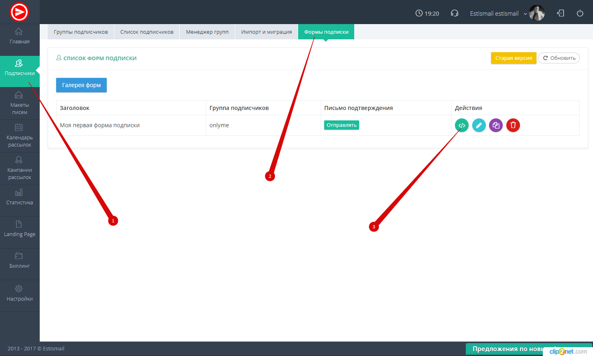
Task: Switch to the Группы подписчиков tab
Action: point(81,32)
